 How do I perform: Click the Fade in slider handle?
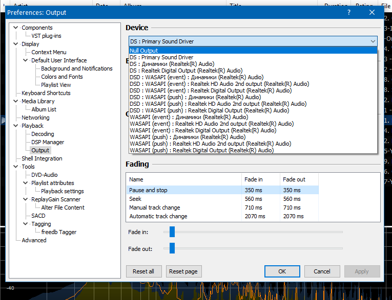pyautogui.click(x=172, y=232)
